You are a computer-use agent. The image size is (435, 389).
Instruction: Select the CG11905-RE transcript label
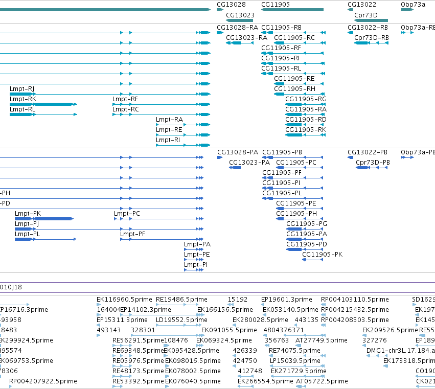tap(294, 79)
